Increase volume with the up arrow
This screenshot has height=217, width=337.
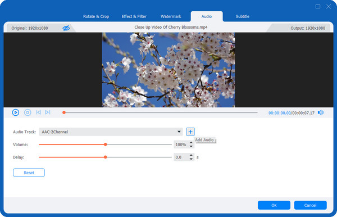click(x=191, y=143)
